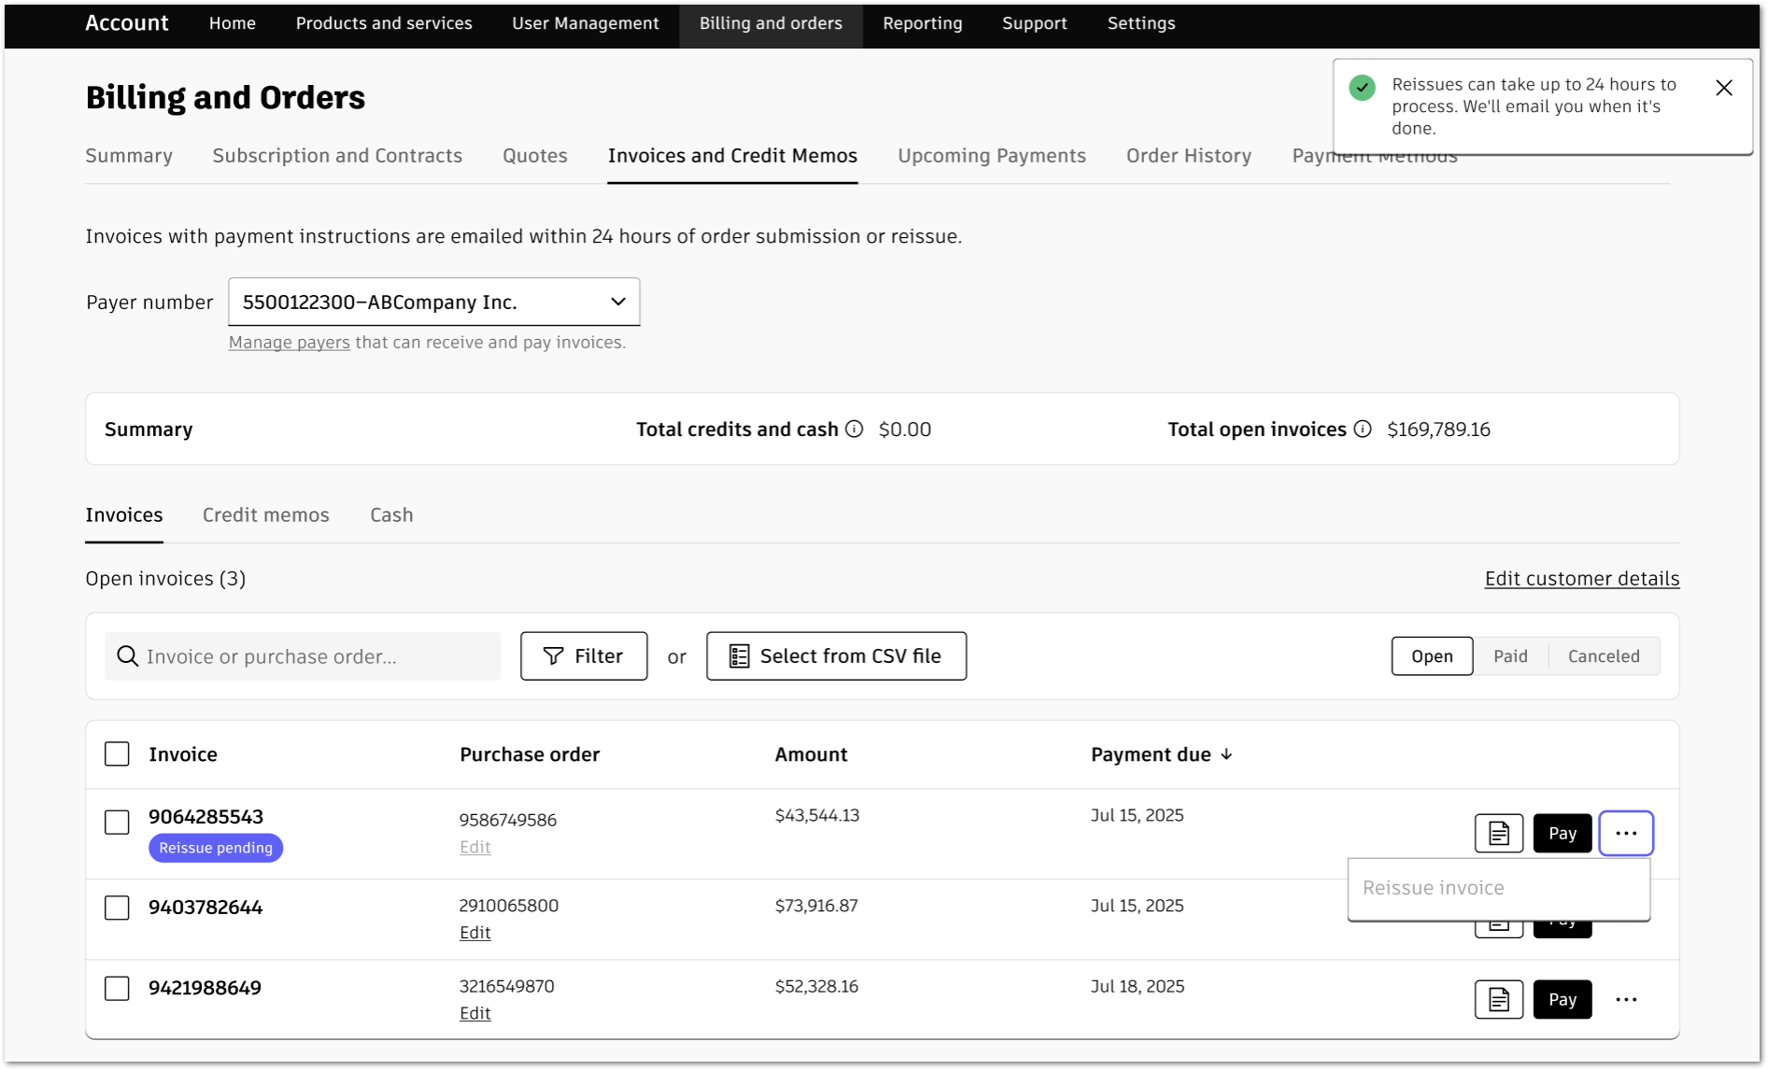Click info icon beside Total credits and cash
The width and height of the screenshot is (1768, 1070).
(854, 429)
